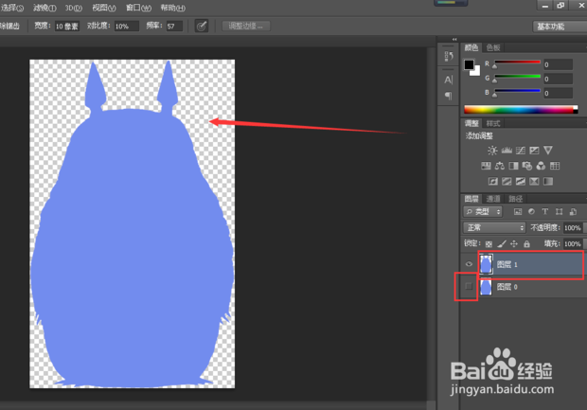The width and height of the screenshot is (587, 410).
Task: Add a Gradient Map adjustment
Action: 548,182
